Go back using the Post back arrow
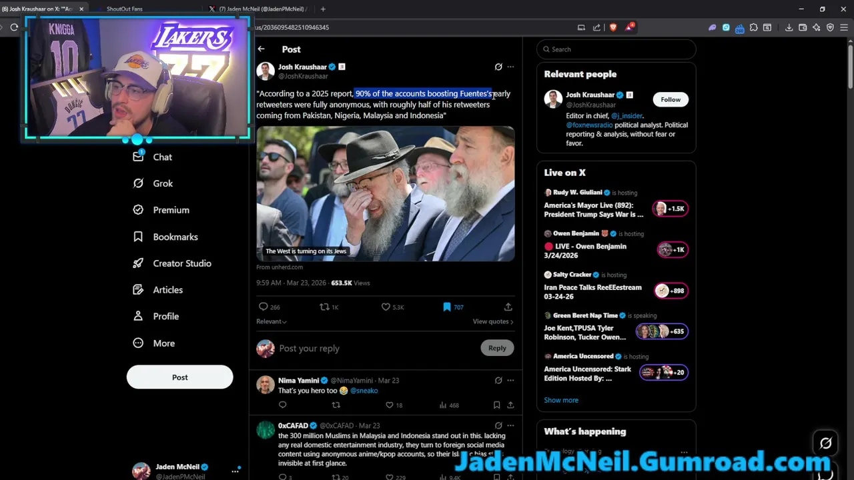The width and height of the screenshot is (854, 480). [262, 49]
